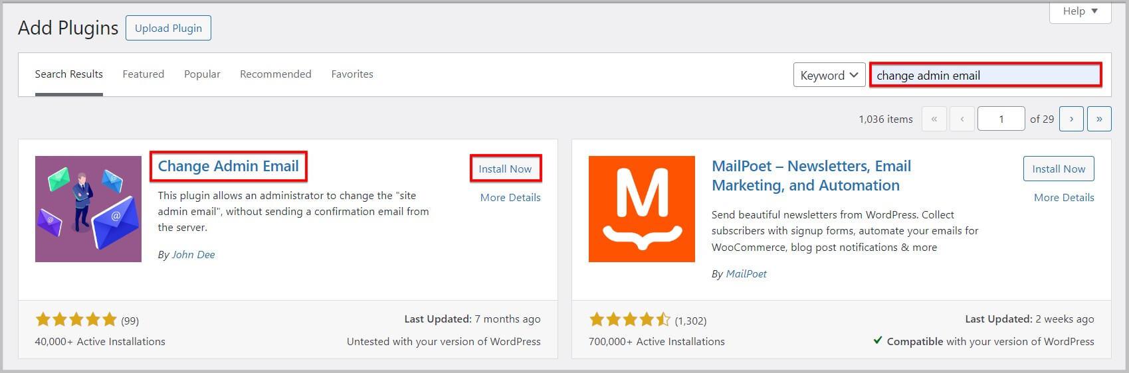The width and height of the screenshot is (1129, 373).
Task: Switch to the Search Results tab
Action: click(x=69, y=74)
